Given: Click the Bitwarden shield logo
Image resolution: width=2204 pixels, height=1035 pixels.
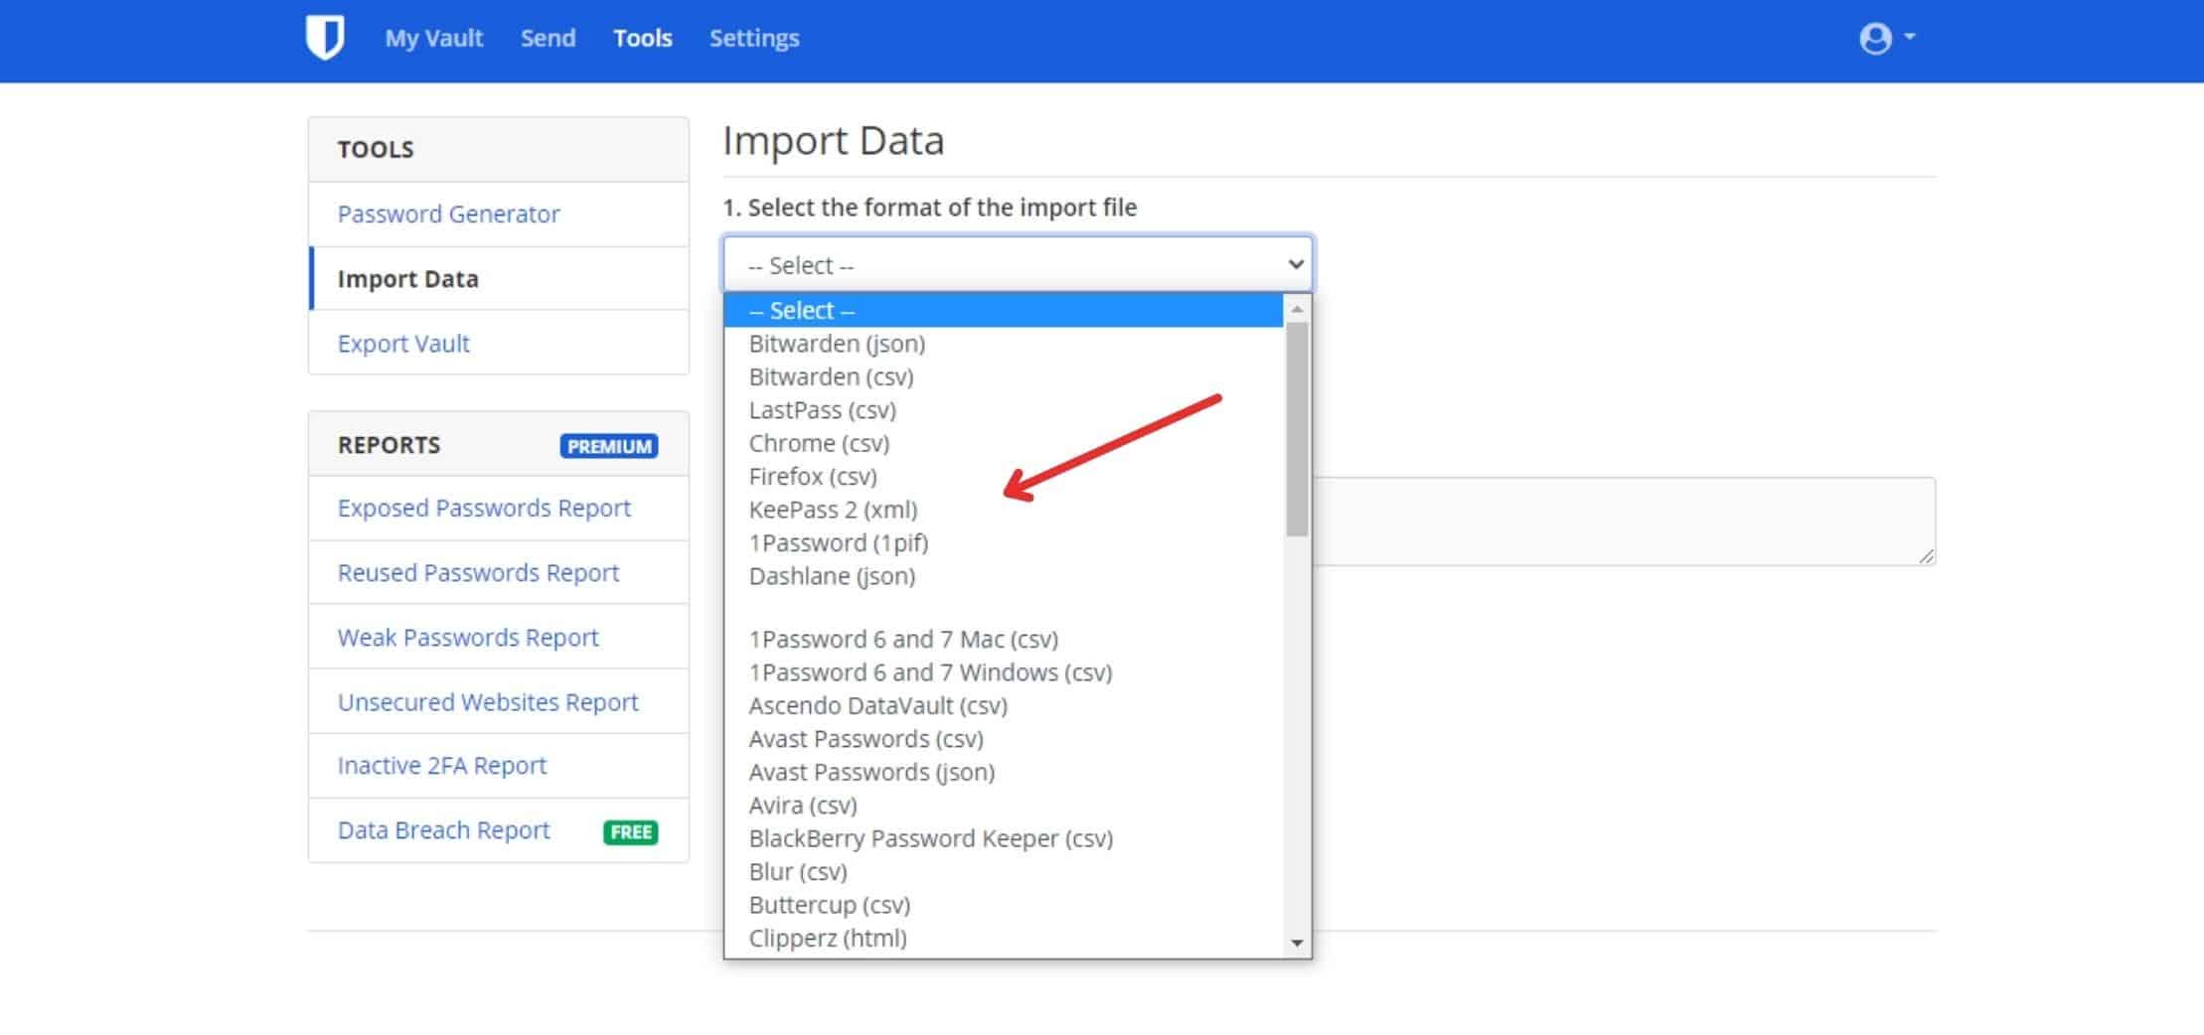Looking at the screenshot, I should [325, 38].
